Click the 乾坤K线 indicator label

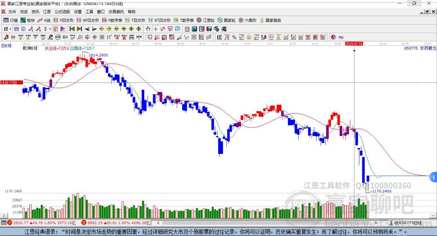click(30, 48)
